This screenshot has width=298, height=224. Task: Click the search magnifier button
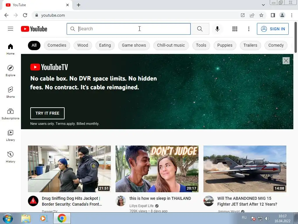[x=200, y=29]
